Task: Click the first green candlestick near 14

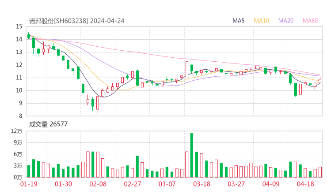Action: (29, 37)
